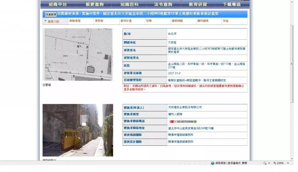Click the status bar text 網際網路 | 受保護模式: 關閉

tap(231, 163)
